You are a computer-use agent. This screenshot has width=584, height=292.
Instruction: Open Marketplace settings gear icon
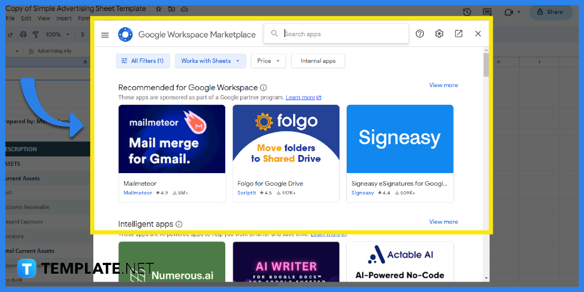(x=439, y=34)
